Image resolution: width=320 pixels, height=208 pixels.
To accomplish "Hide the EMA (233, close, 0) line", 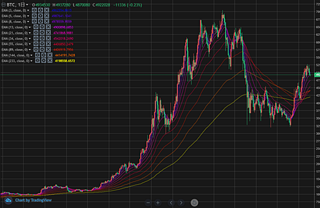I will coord(37,61).
